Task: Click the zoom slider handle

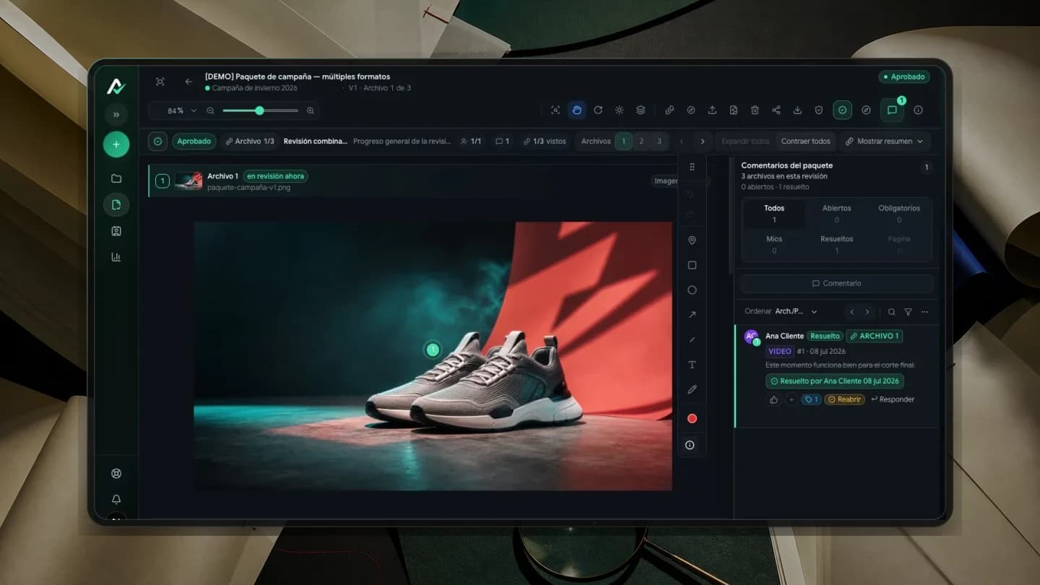Action: pos(259,110)
